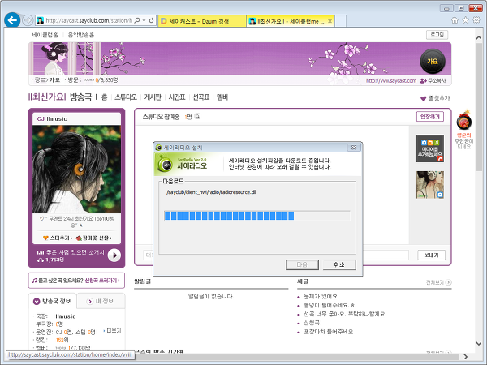This screenshot has height=365, width=487.
Task: Click the /sayclub/client_nw/radio/radioresource.dll path text
Action: coord(212,192)
